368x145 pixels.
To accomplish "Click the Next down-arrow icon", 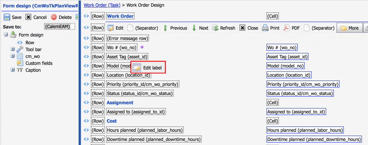I will click(x=194, y=28).
